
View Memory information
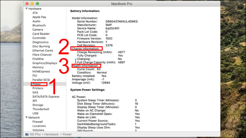click(x=38, y=67)
